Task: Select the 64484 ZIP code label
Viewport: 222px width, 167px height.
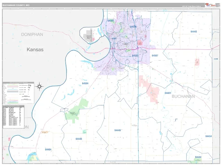Action: coord(48,150)
